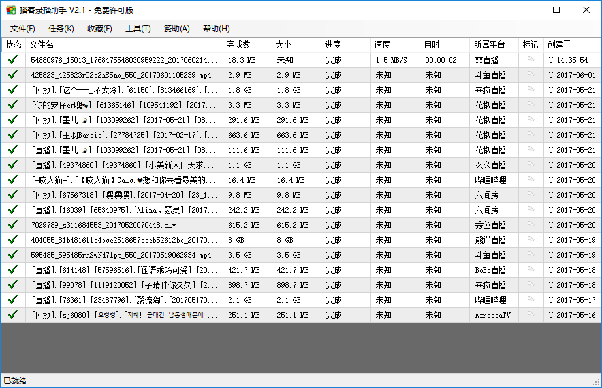Click the speed value 1.5 MB/S
Image resolution: width=602 pixels, height=388 pixels.
[391, 60]
